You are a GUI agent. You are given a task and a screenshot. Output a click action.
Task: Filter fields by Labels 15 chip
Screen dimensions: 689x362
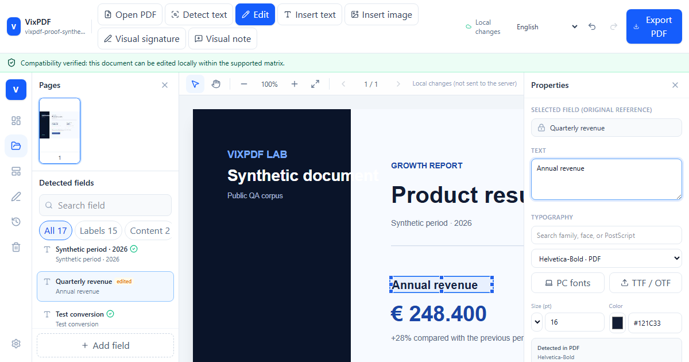pos(99,230)
